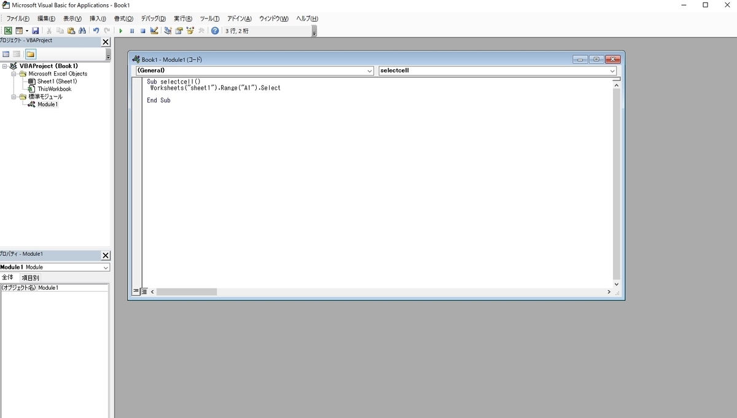The height and width of the screenshot is (418, 737).
Task: Run the macro with the green play icon
Action: tap(121, 31)
